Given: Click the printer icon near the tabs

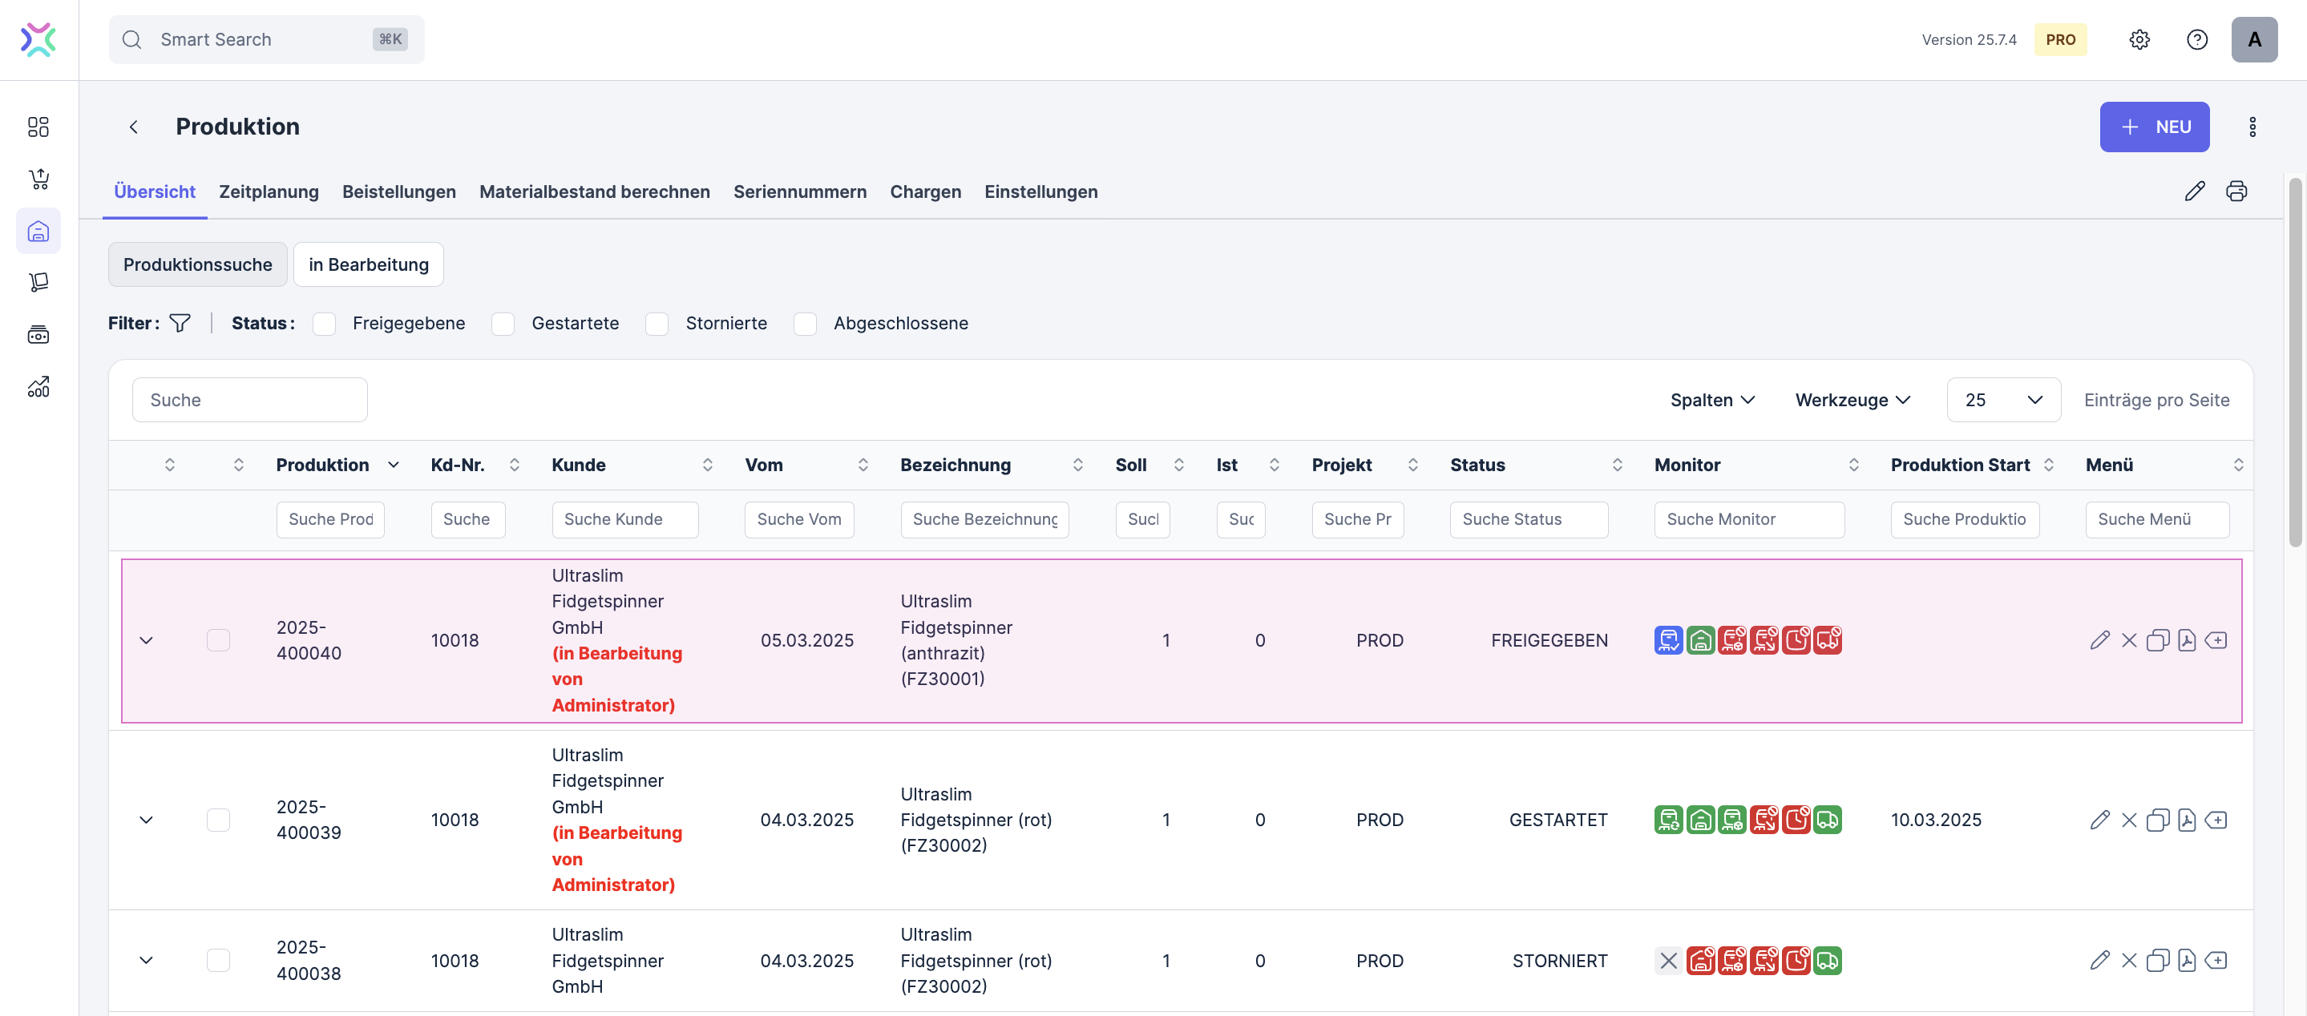Looking at the screenshot, I should pos(2236,192).
